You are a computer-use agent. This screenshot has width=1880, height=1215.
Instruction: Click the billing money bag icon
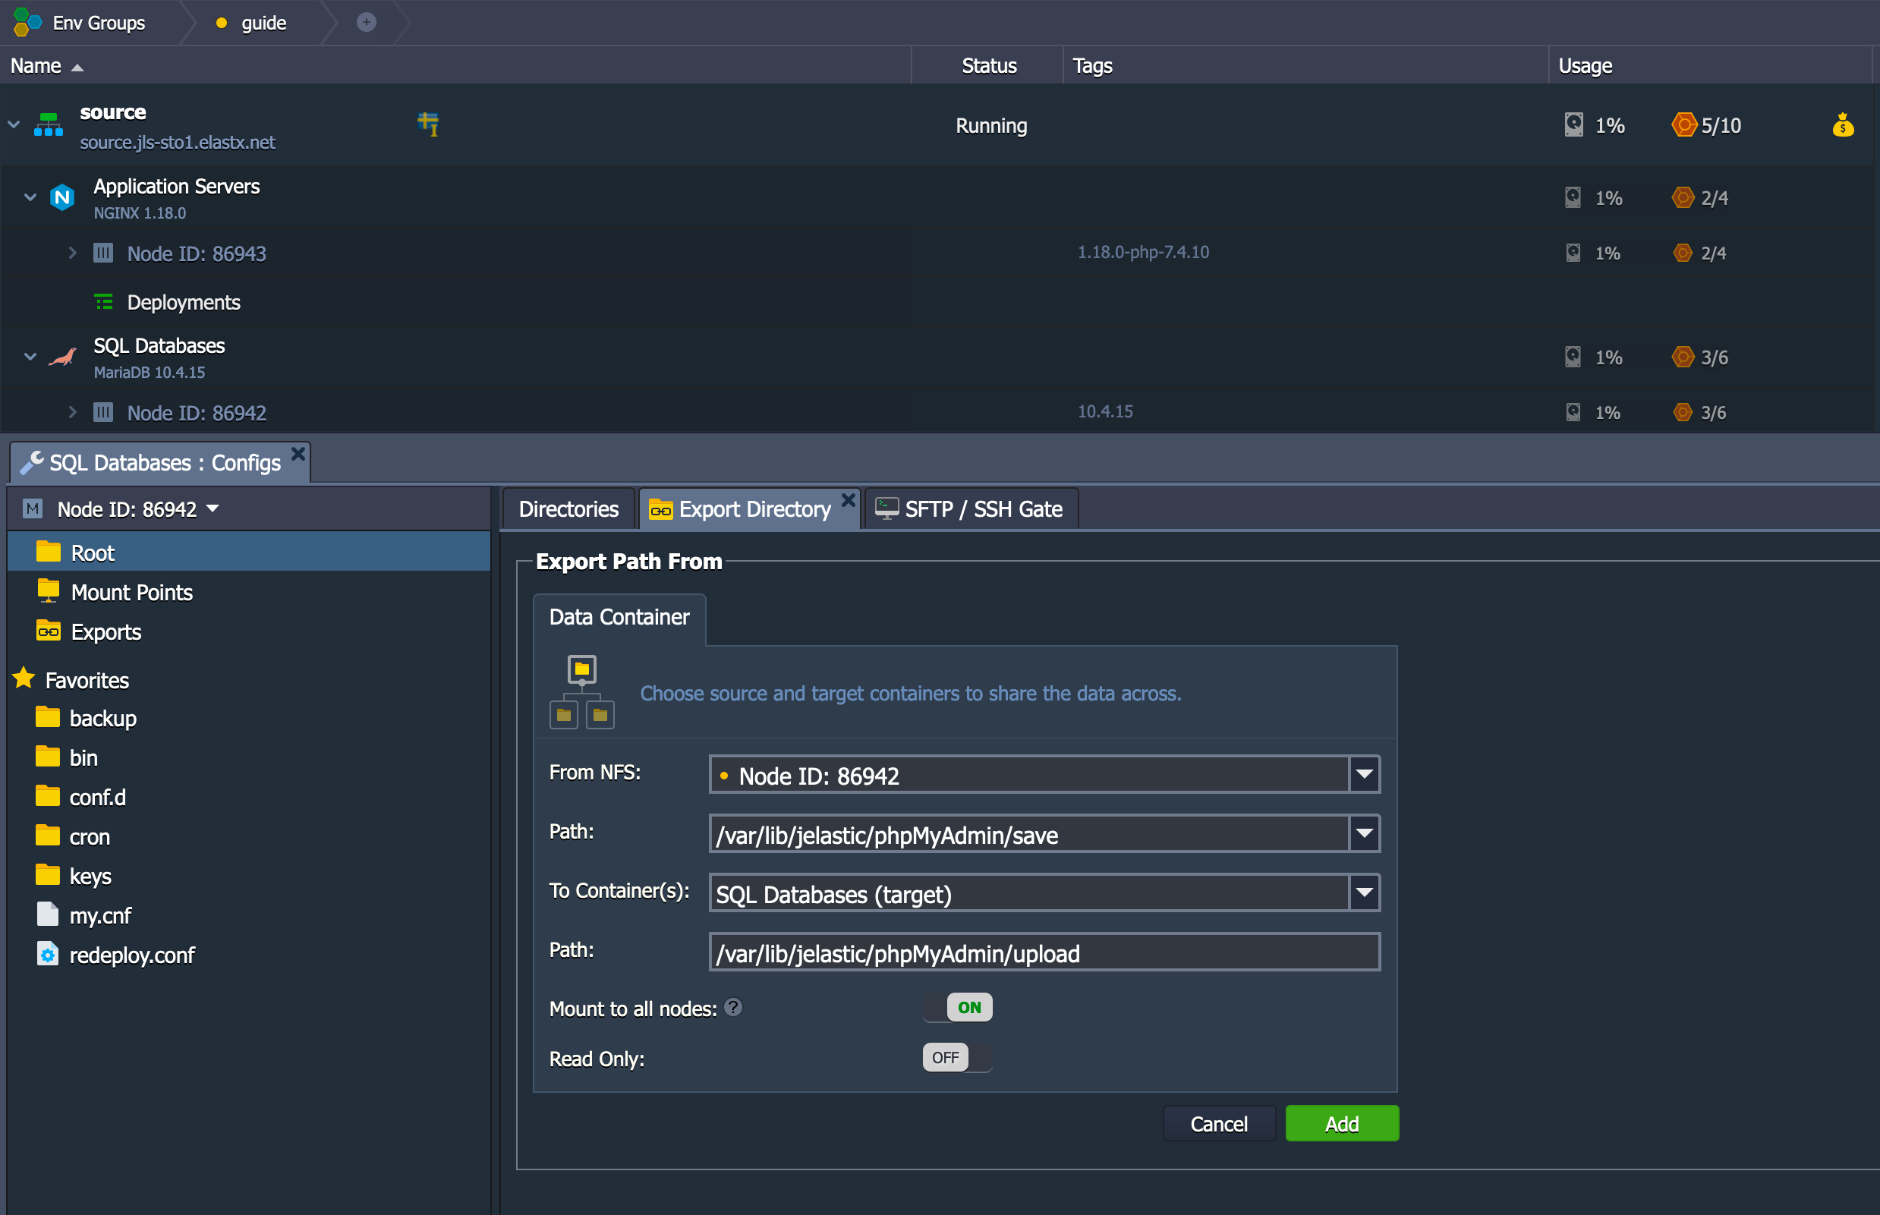(1842, 124)
